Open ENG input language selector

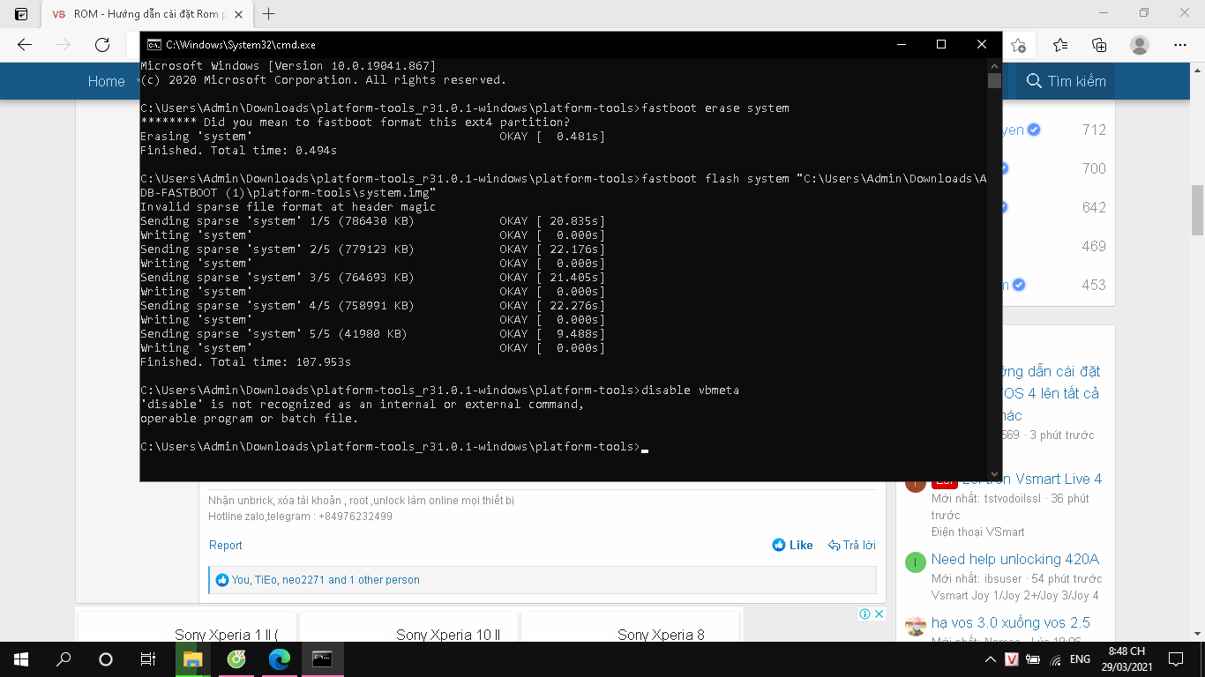coord(1080,659)
